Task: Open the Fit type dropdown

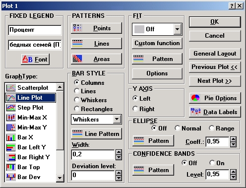Action: tap(178, 29)
